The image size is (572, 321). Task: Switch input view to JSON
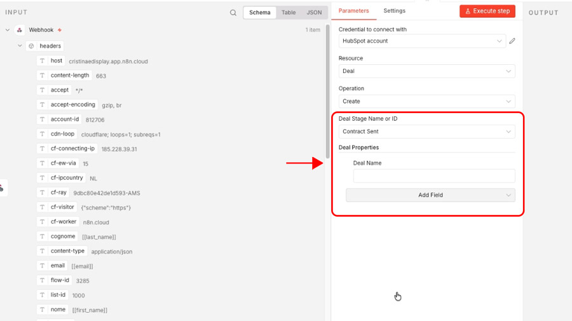pyautogui.click(x=314, y=13)
